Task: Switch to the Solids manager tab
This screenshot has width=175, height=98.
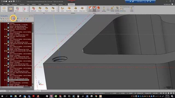Action: pyautogui.click(x=8, y=91)
